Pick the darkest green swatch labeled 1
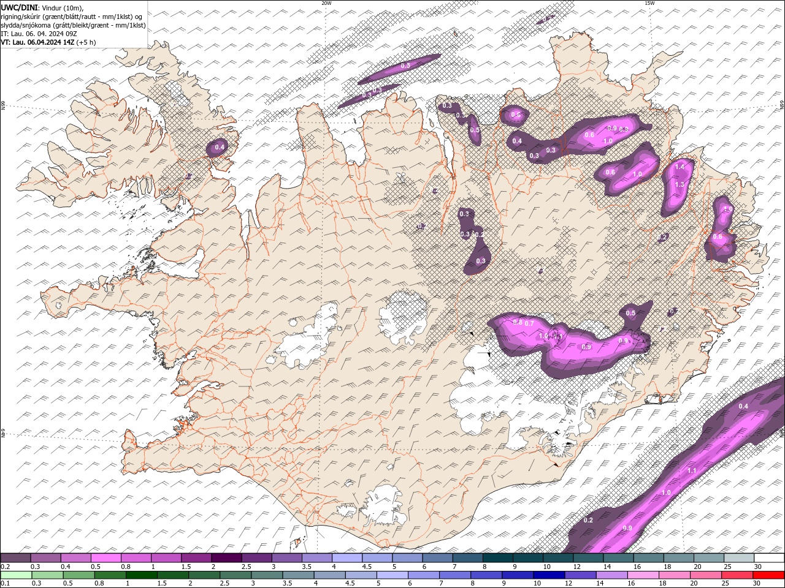 tap(141, 575)
